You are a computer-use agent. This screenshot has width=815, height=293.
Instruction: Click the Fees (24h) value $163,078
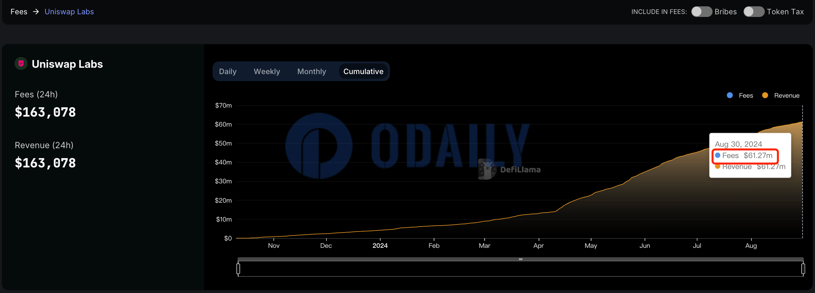pos(45,112)
